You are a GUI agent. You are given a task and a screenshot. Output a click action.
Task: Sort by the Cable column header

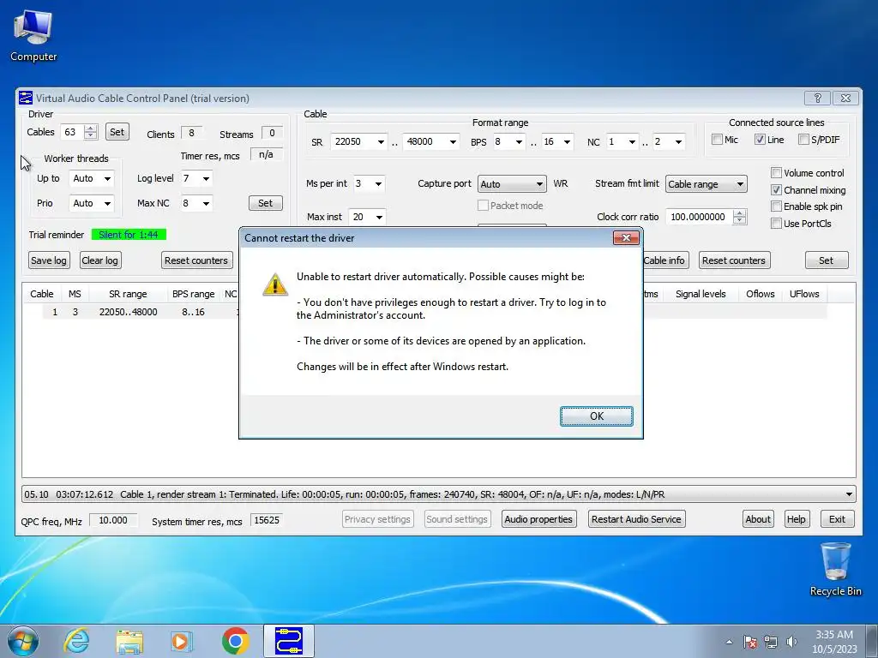42,294
